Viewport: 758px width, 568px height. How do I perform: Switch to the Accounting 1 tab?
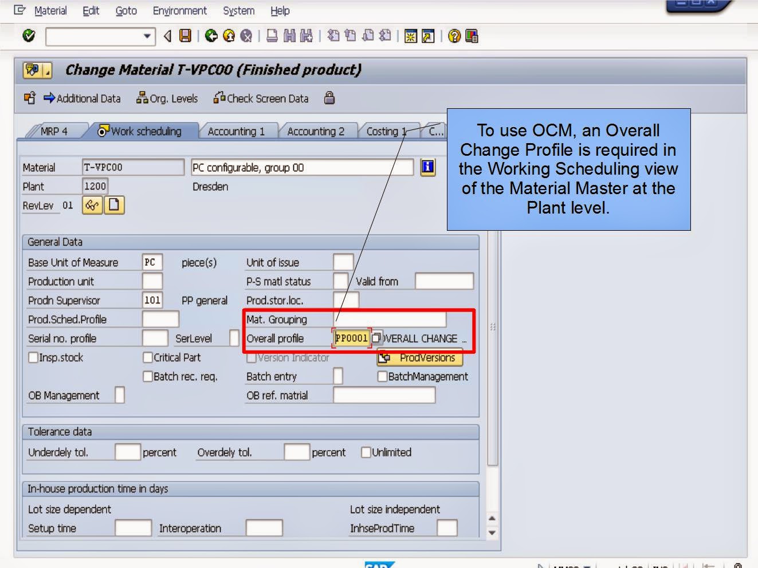[x=237, y=131]
